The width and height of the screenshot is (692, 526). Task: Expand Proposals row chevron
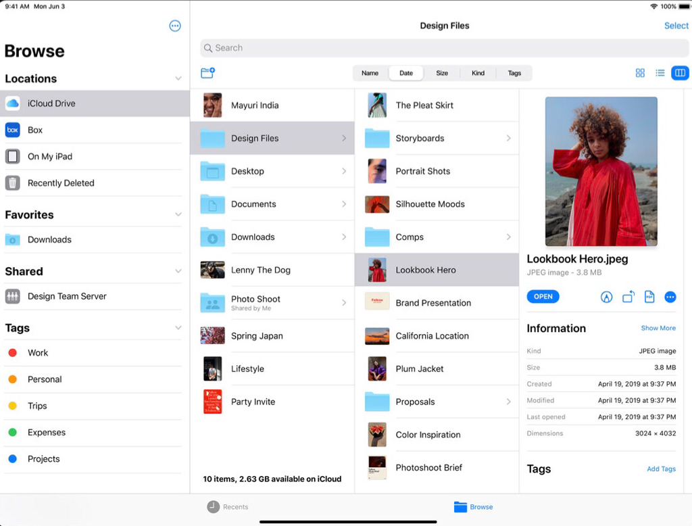(508, 402)
